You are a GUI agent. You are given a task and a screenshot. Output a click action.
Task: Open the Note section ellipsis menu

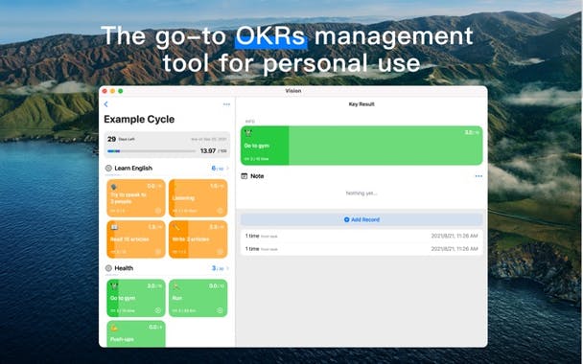click(478, 176)
